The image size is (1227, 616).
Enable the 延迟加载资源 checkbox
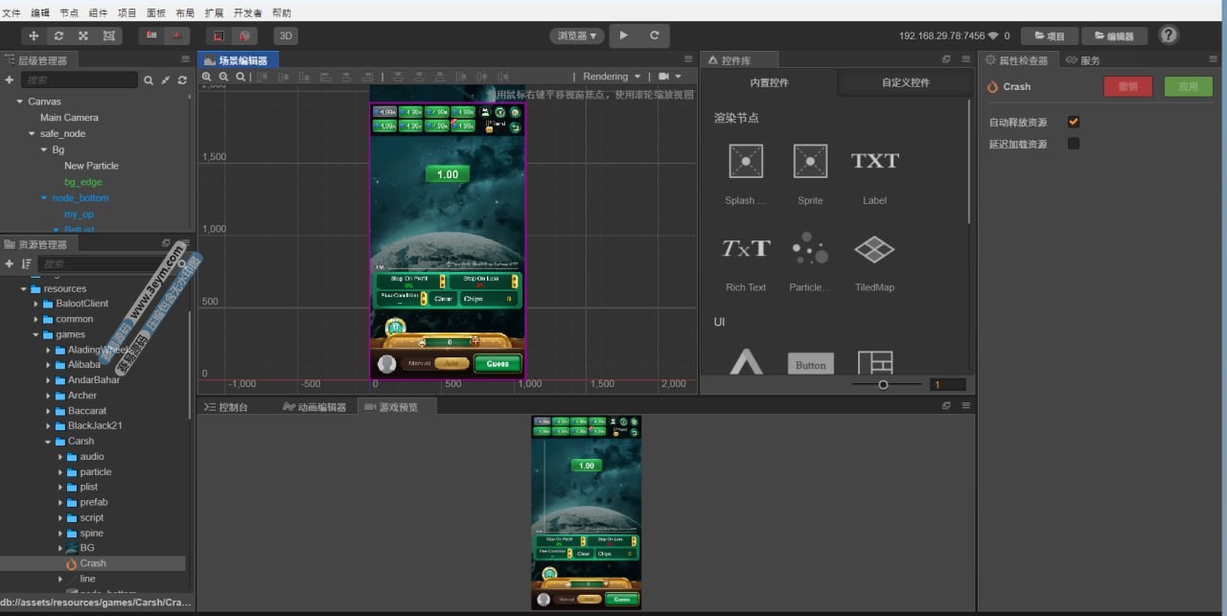1074,145
